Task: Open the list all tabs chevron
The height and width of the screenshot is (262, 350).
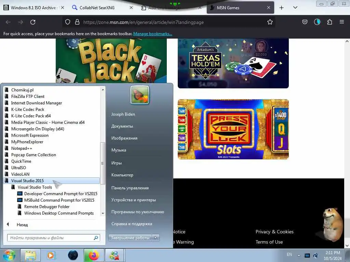Action: point(295,8)
